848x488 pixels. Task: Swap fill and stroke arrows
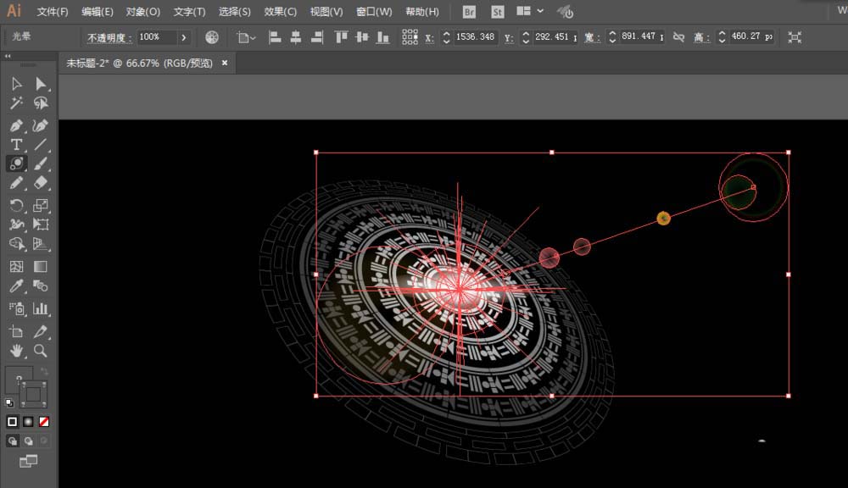(44, 372)
